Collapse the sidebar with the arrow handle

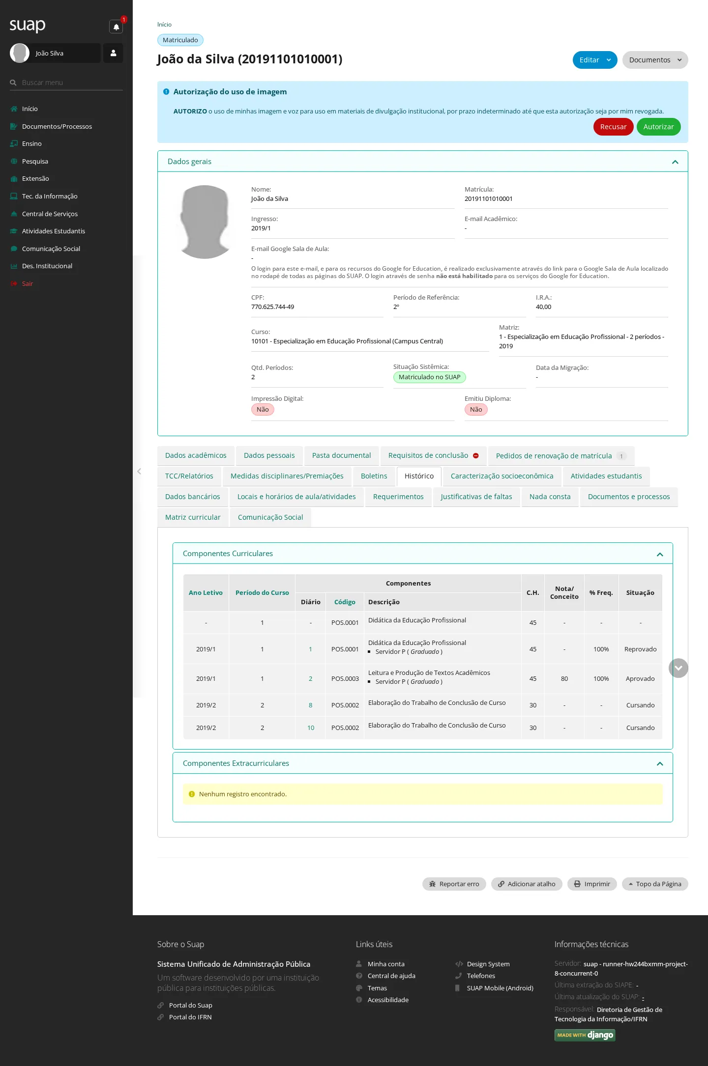click(x=139, y=472)
